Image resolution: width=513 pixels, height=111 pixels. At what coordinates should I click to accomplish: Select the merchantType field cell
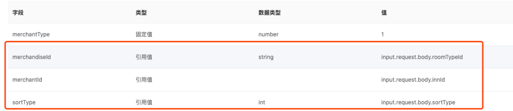point(31,34)
